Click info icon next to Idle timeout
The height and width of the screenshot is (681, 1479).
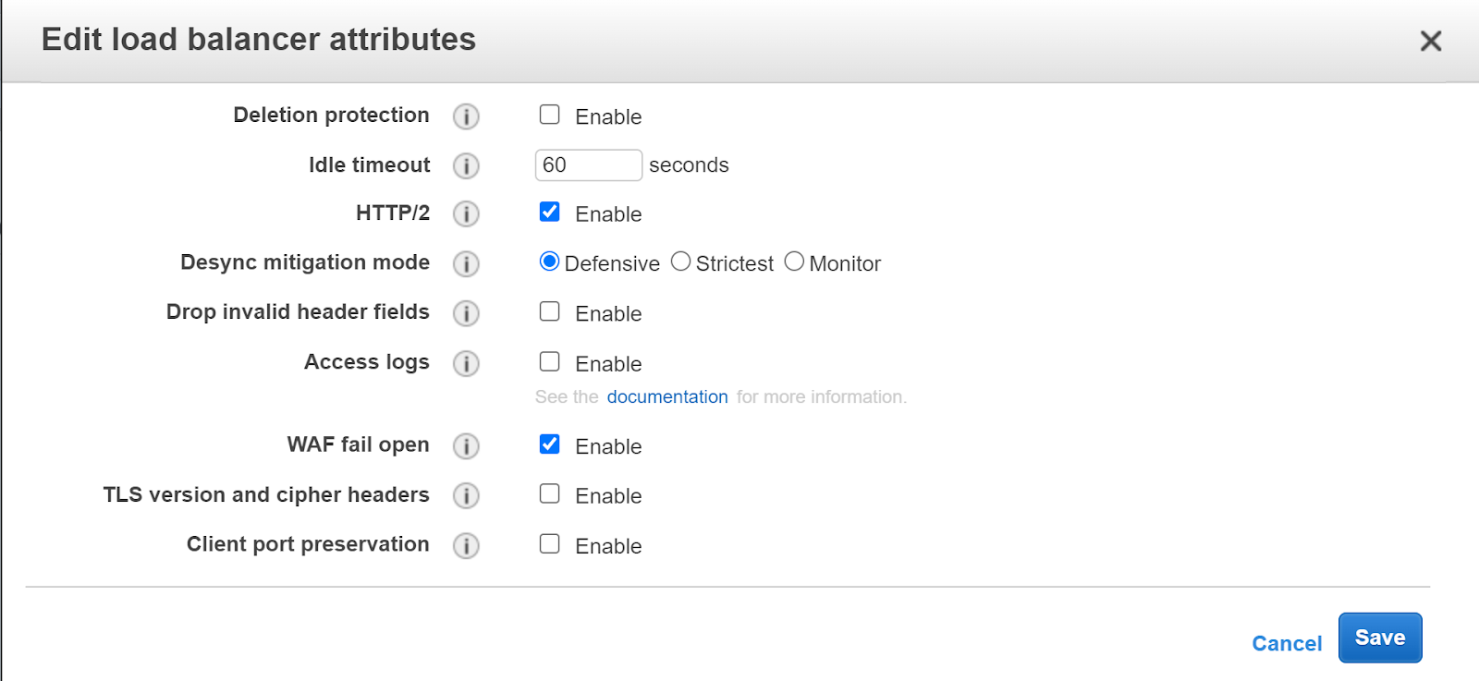tap(466, 165)
